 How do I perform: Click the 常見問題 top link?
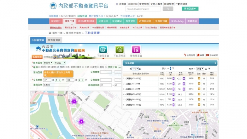pyautogui.click(x=144, y=4)
